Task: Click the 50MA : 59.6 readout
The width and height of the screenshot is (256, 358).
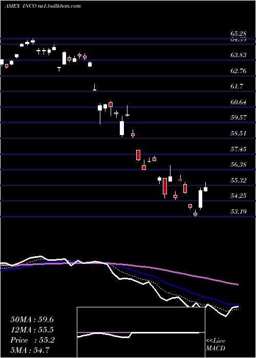Action: click(x=32, y=320)
